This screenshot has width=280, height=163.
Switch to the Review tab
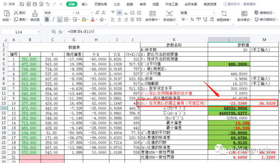[x=143, y=4]
